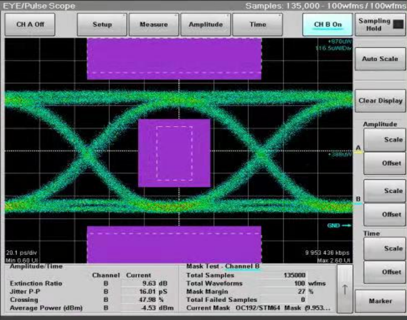This screenshot has width=407, height=320.
Task: Select Offset for channel B
Action: click(384, 215)
